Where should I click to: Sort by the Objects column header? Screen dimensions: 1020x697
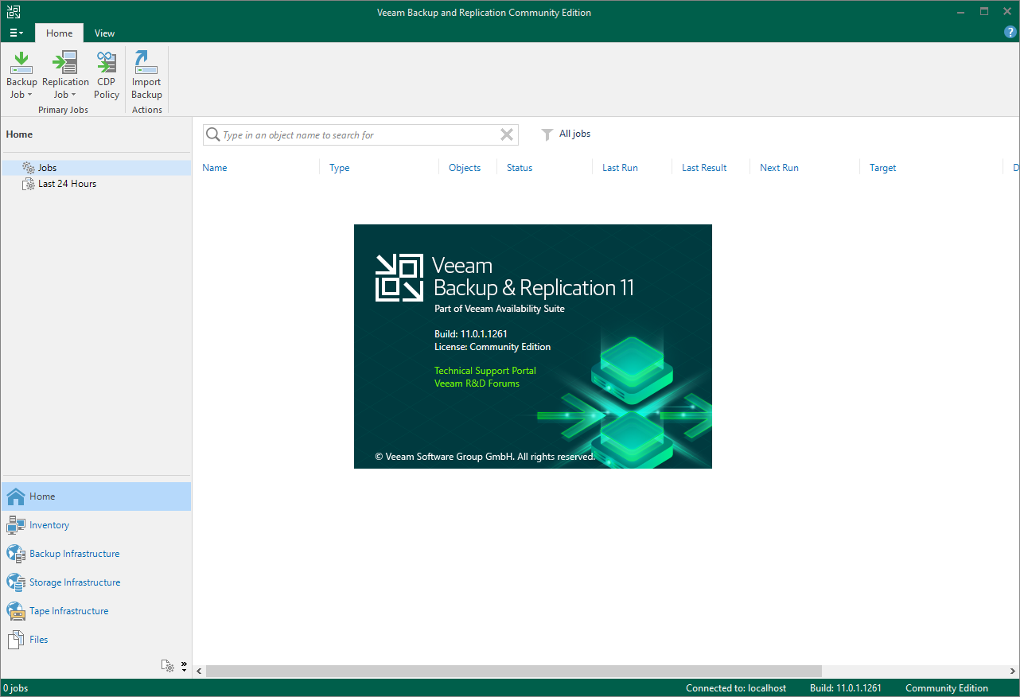[x=465, y=168]
